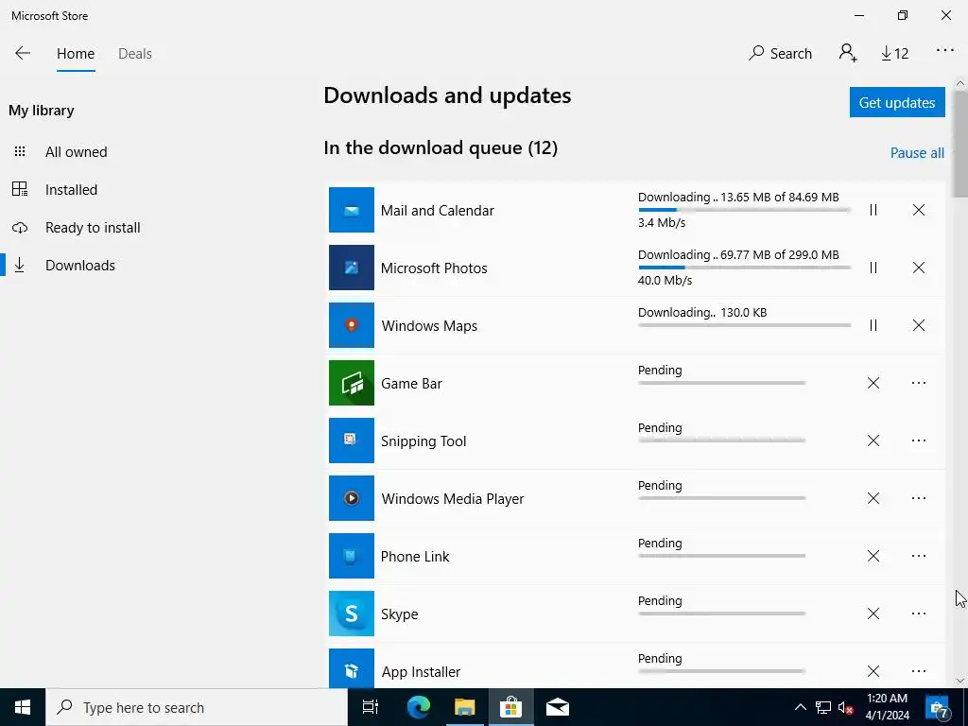968x726 pixels.
Task: Click the sign-in account icon
Action: [x=848, y=53]
